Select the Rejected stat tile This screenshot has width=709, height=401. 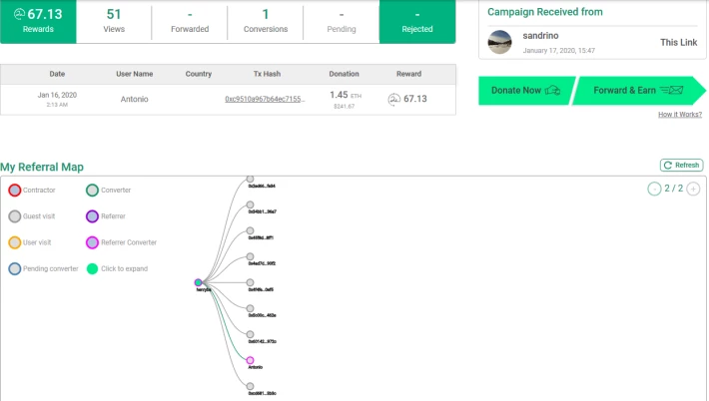pyautogui.click(x=416, y=21)
